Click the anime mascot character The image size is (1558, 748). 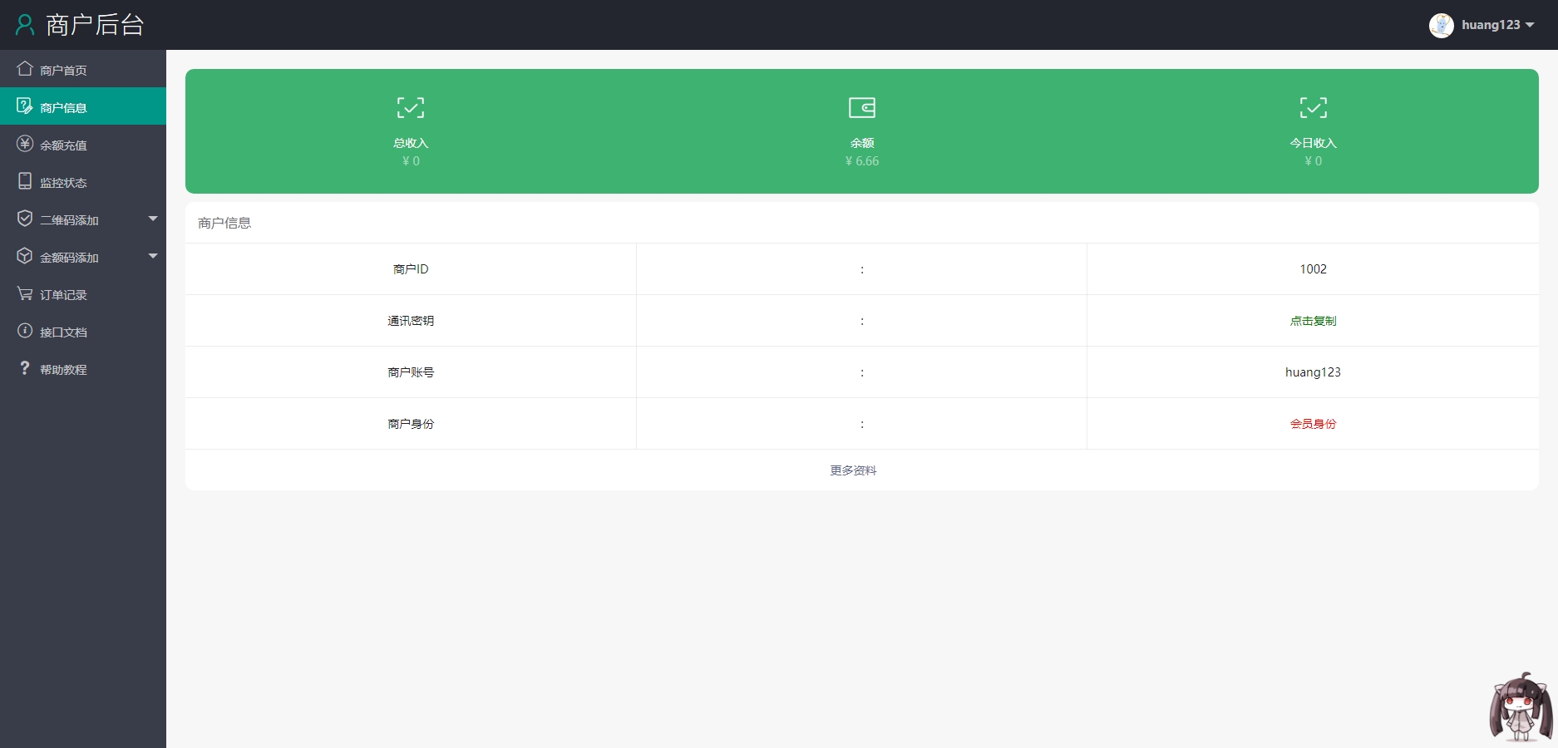coord(1521,706)
